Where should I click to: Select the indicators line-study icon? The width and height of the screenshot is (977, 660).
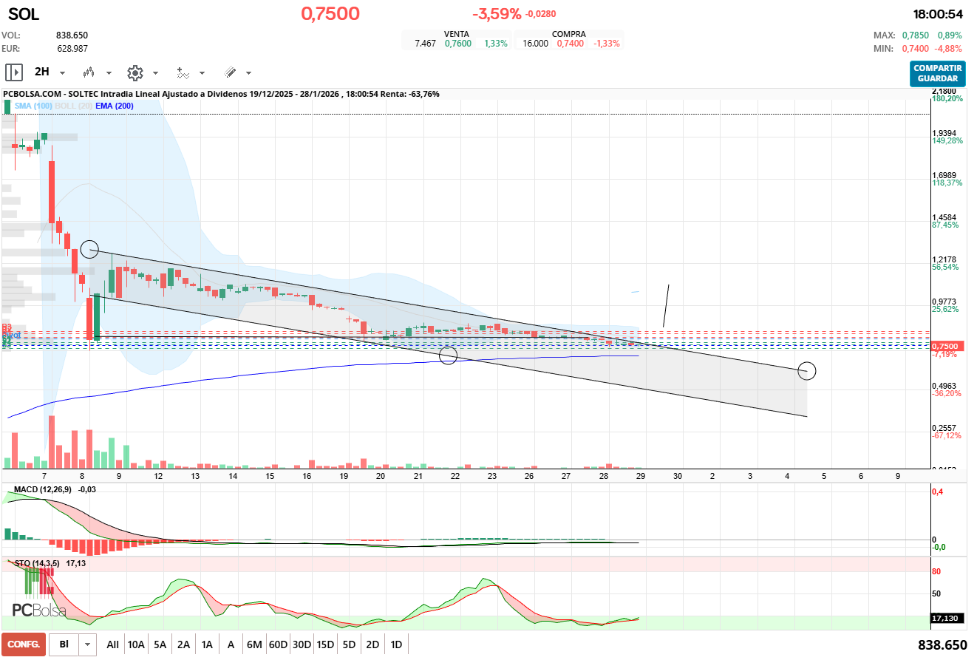point(183,72)
